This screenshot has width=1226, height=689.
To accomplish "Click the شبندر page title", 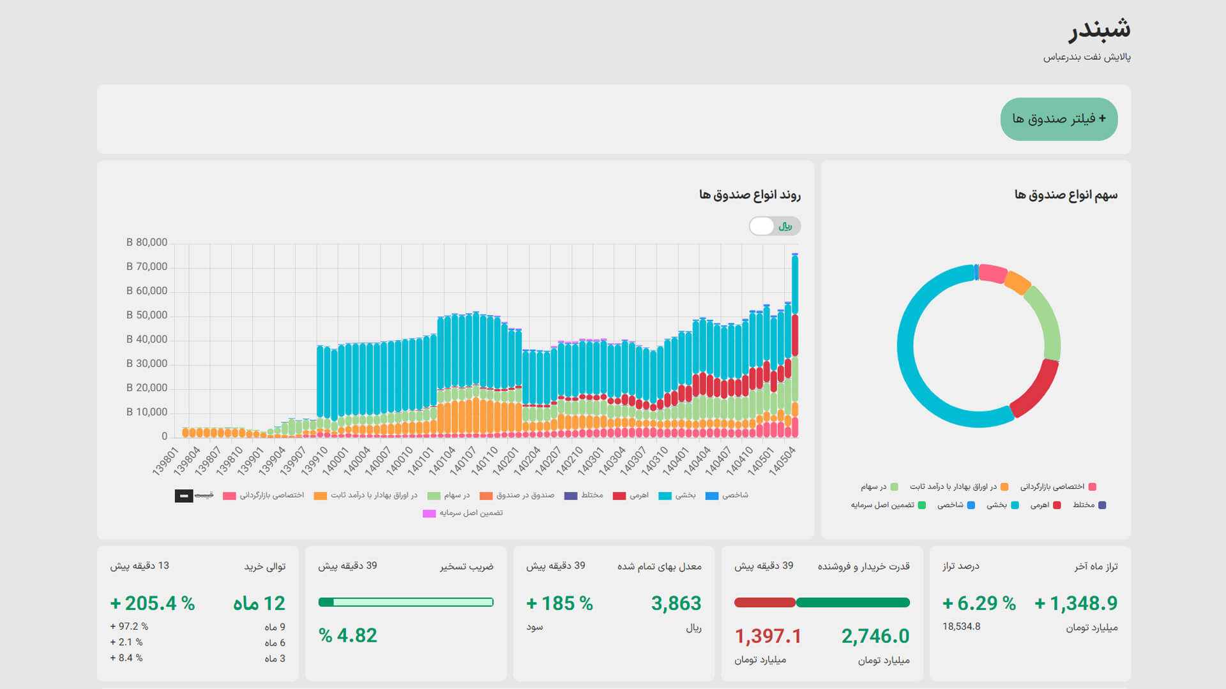I will click(x=1100, y=30).
